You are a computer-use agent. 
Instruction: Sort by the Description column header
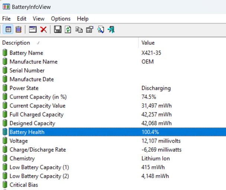click(x=69, y=43)
